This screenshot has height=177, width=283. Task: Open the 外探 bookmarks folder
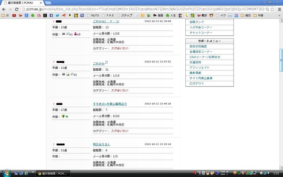coord(258,16)
